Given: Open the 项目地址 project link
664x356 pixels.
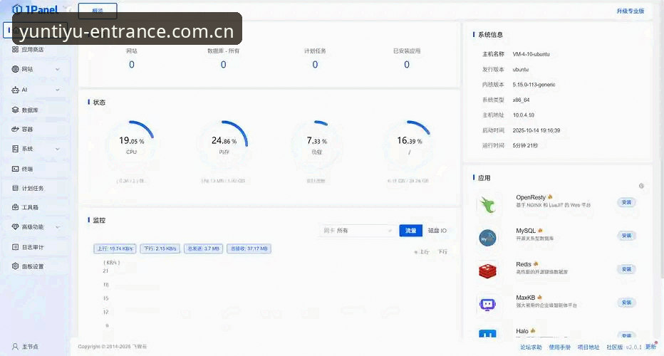Looking at the screenshot, I should (x=588, y=347).
